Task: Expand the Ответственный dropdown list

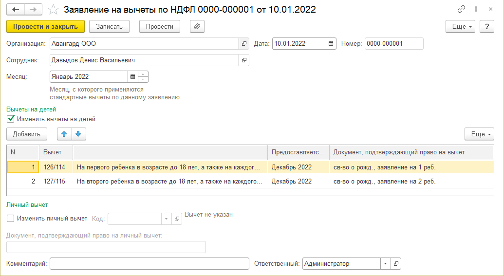Action: pyautogui.click(x=385, y=264)
